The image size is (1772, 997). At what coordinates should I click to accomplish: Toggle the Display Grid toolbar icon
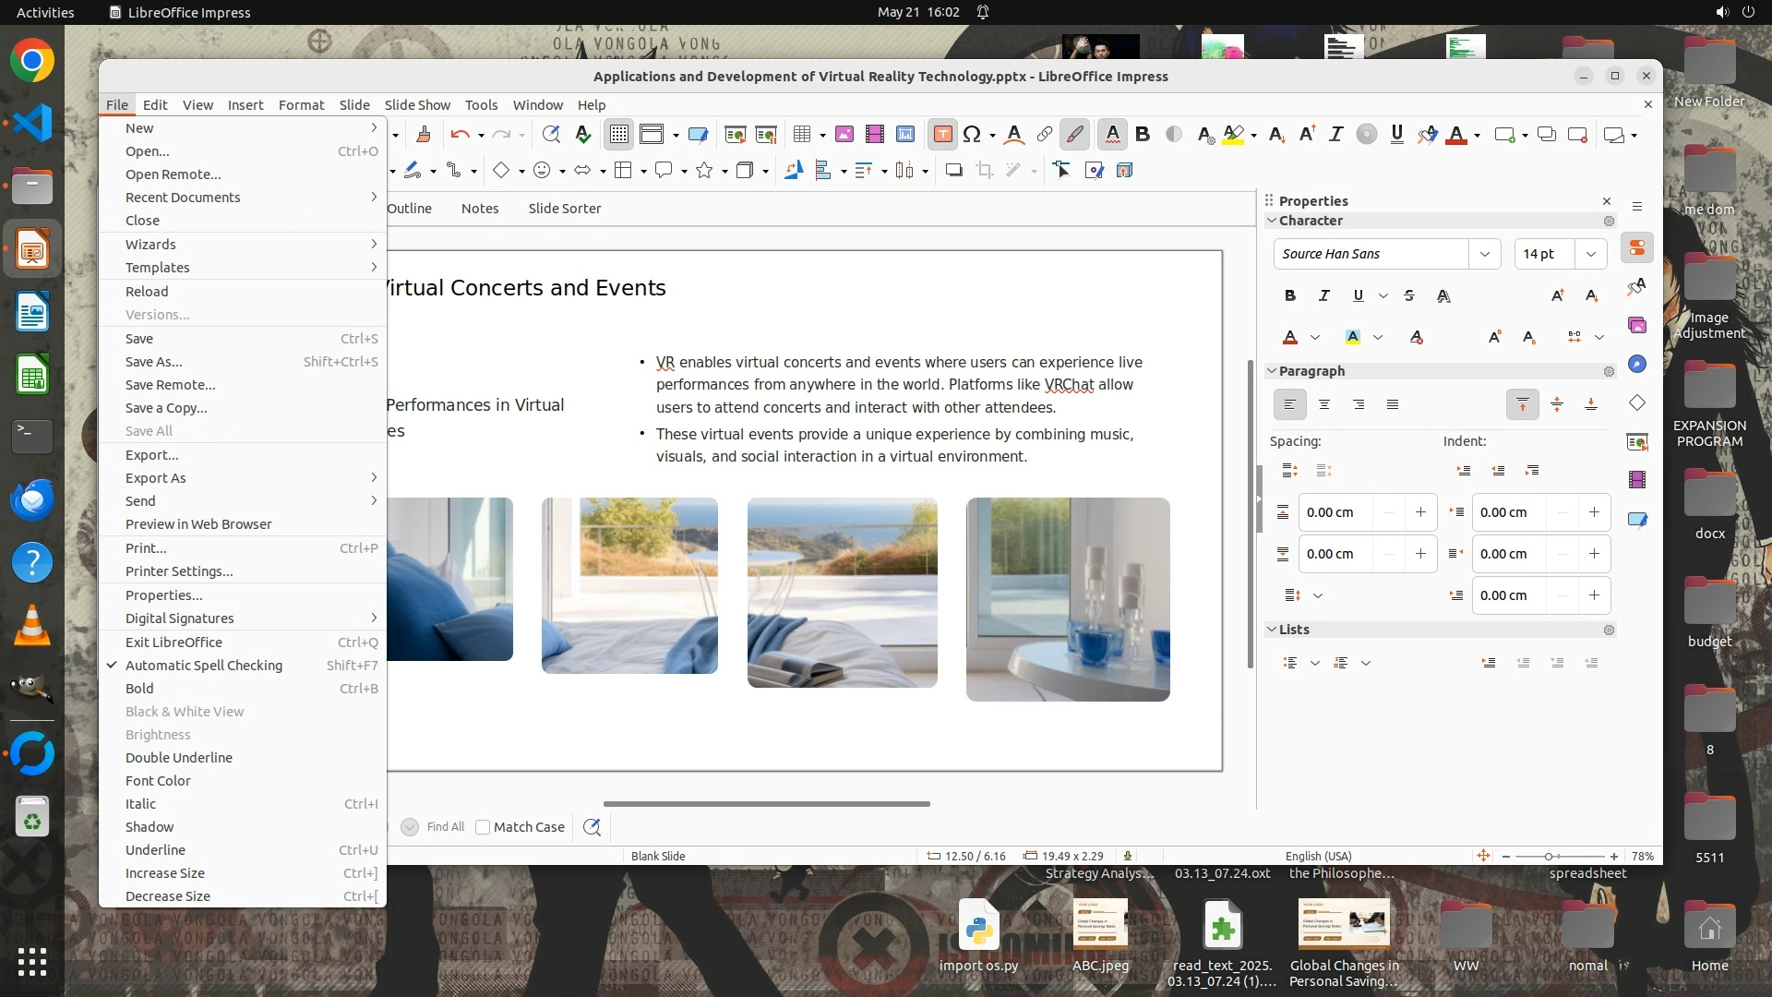point(618,135)
